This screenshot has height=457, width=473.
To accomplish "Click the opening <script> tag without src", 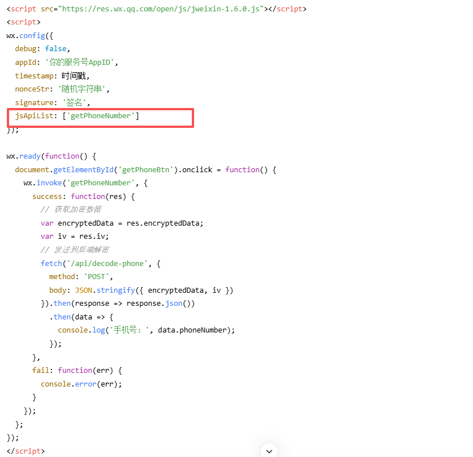I will click(x=23, y=22).
